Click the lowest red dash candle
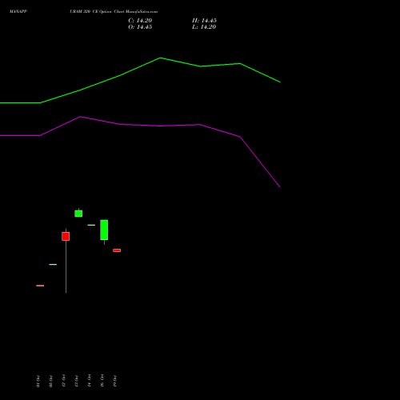 pos(40,286)
